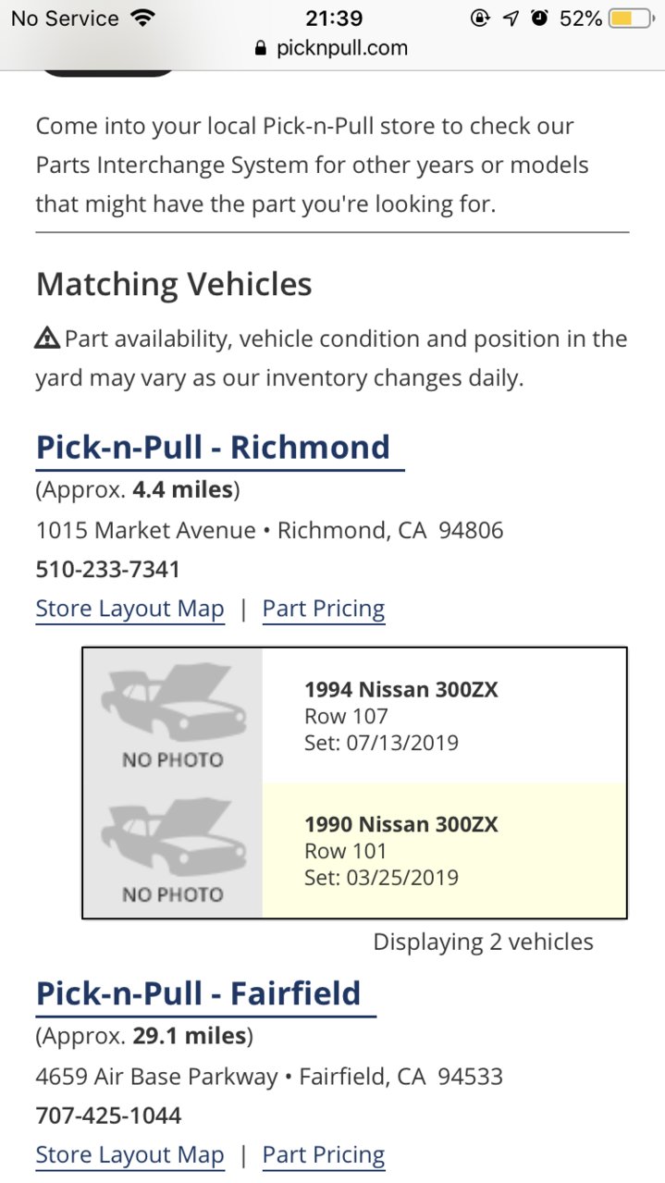Tap the rotation lock status icon

click(x=480, y=18)
